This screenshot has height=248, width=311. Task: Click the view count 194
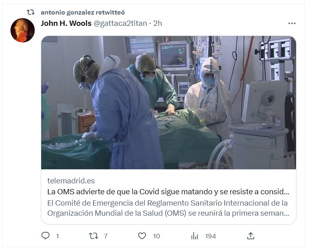pyautogui.click(x=210, y=236)
